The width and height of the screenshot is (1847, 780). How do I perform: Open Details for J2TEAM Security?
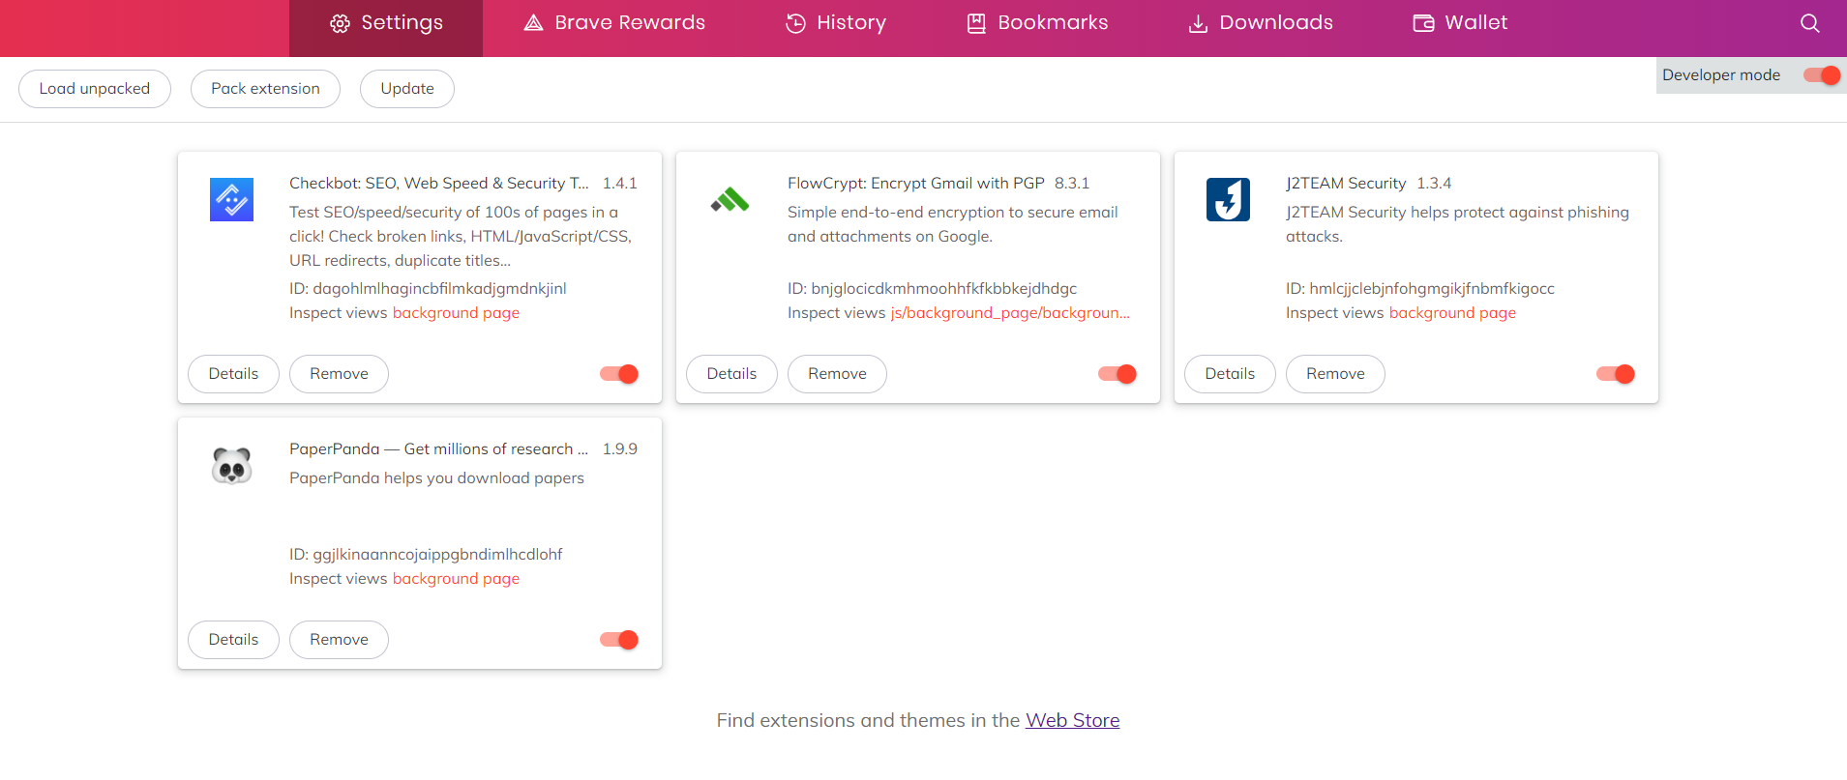tap(1230, 374)
